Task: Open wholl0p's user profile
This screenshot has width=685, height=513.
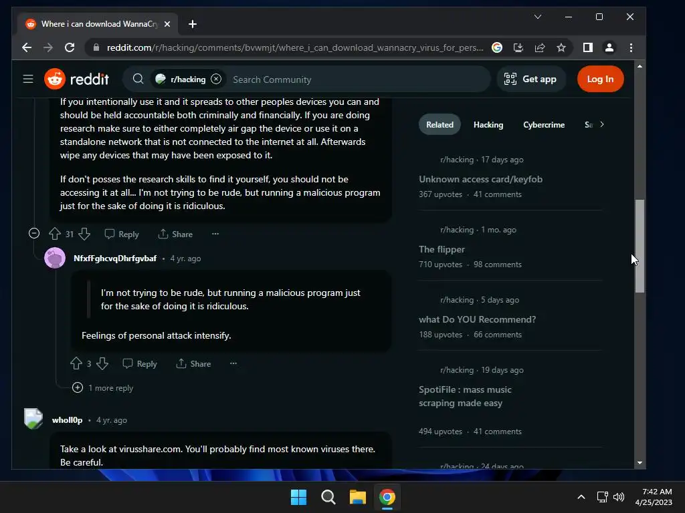Action: coord(68,420)
